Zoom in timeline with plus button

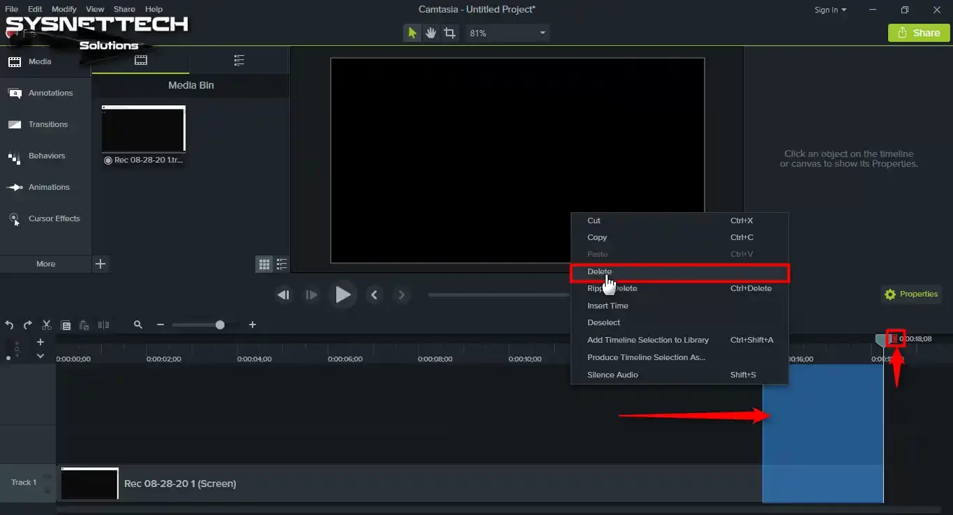pos(253,325)
